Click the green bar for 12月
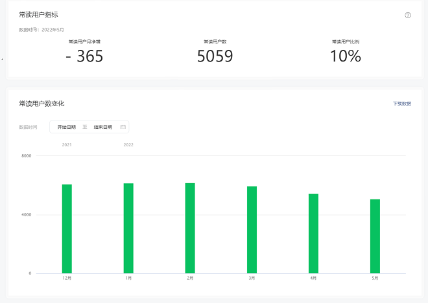Image resolution: width=428 pixels, height=303 pixels. click(x=67, y=229)
